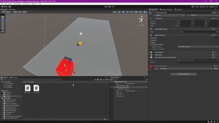The height and width of the screenshot is (123, 219).
Task: Open the Layout dropdown
Action: point(213,6)
